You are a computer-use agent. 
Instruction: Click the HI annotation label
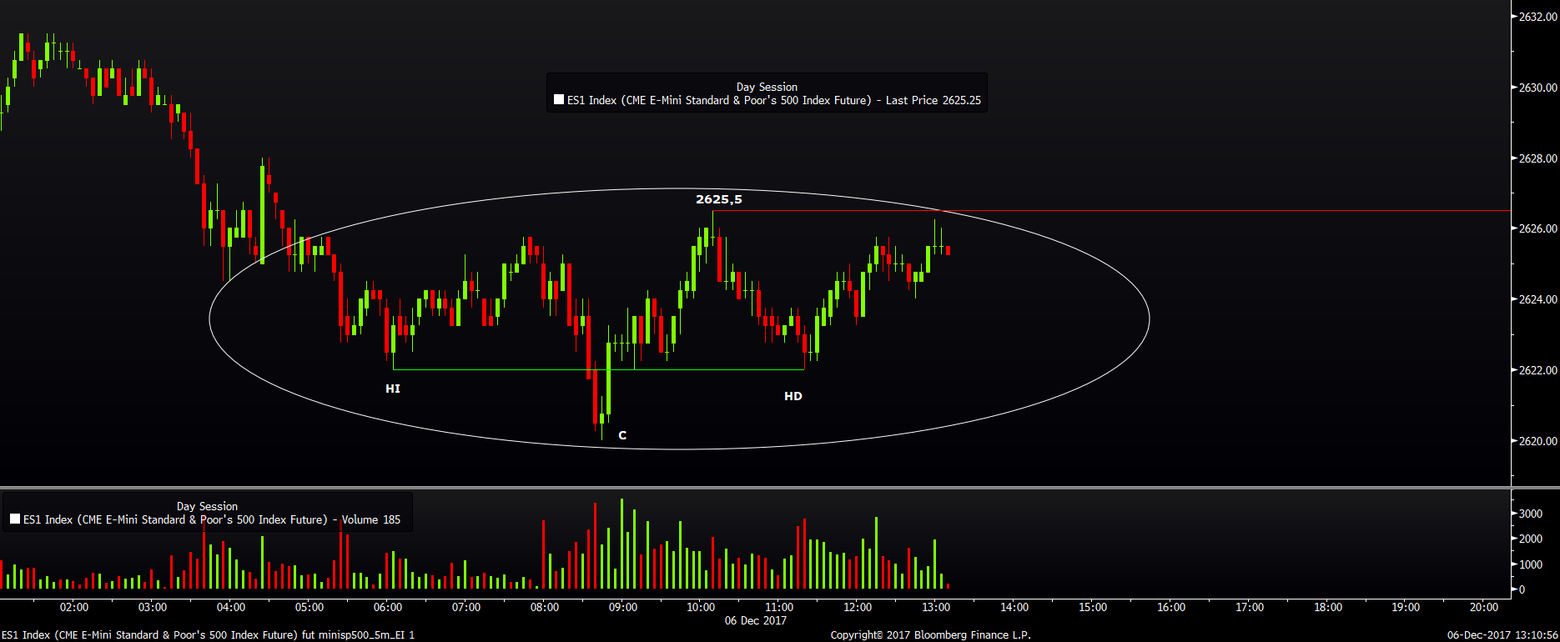[393, 389]
